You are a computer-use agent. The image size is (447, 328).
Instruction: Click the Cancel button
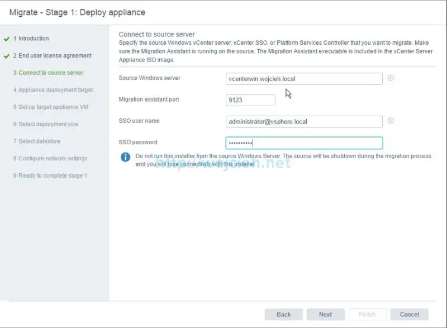point(410,314)
